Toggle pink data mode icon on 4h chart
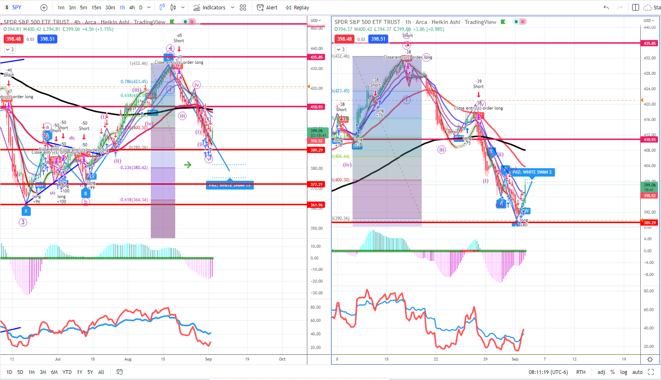Screen dimensions: 661x380 pos(192,22)
